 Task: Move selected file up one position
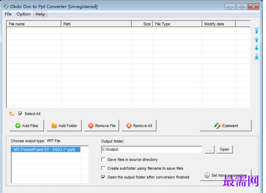point(256,39)
